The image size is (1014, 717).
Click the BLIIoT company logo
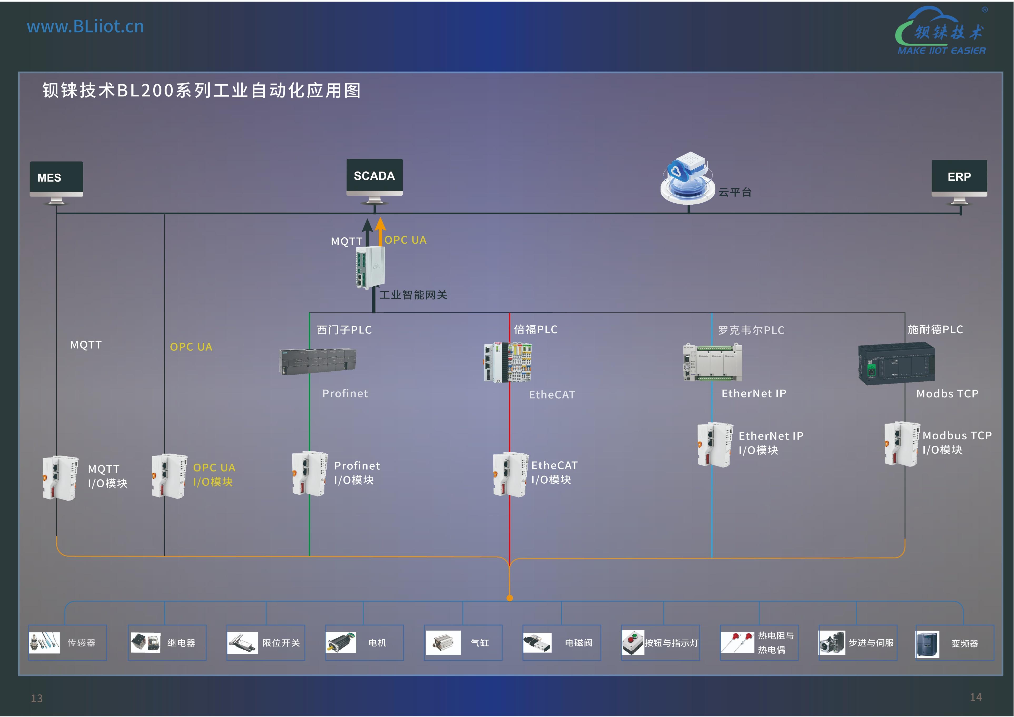(942, 30)
